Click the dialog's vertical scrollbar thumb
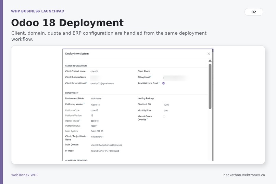276x184 pixels. (210, 86)
